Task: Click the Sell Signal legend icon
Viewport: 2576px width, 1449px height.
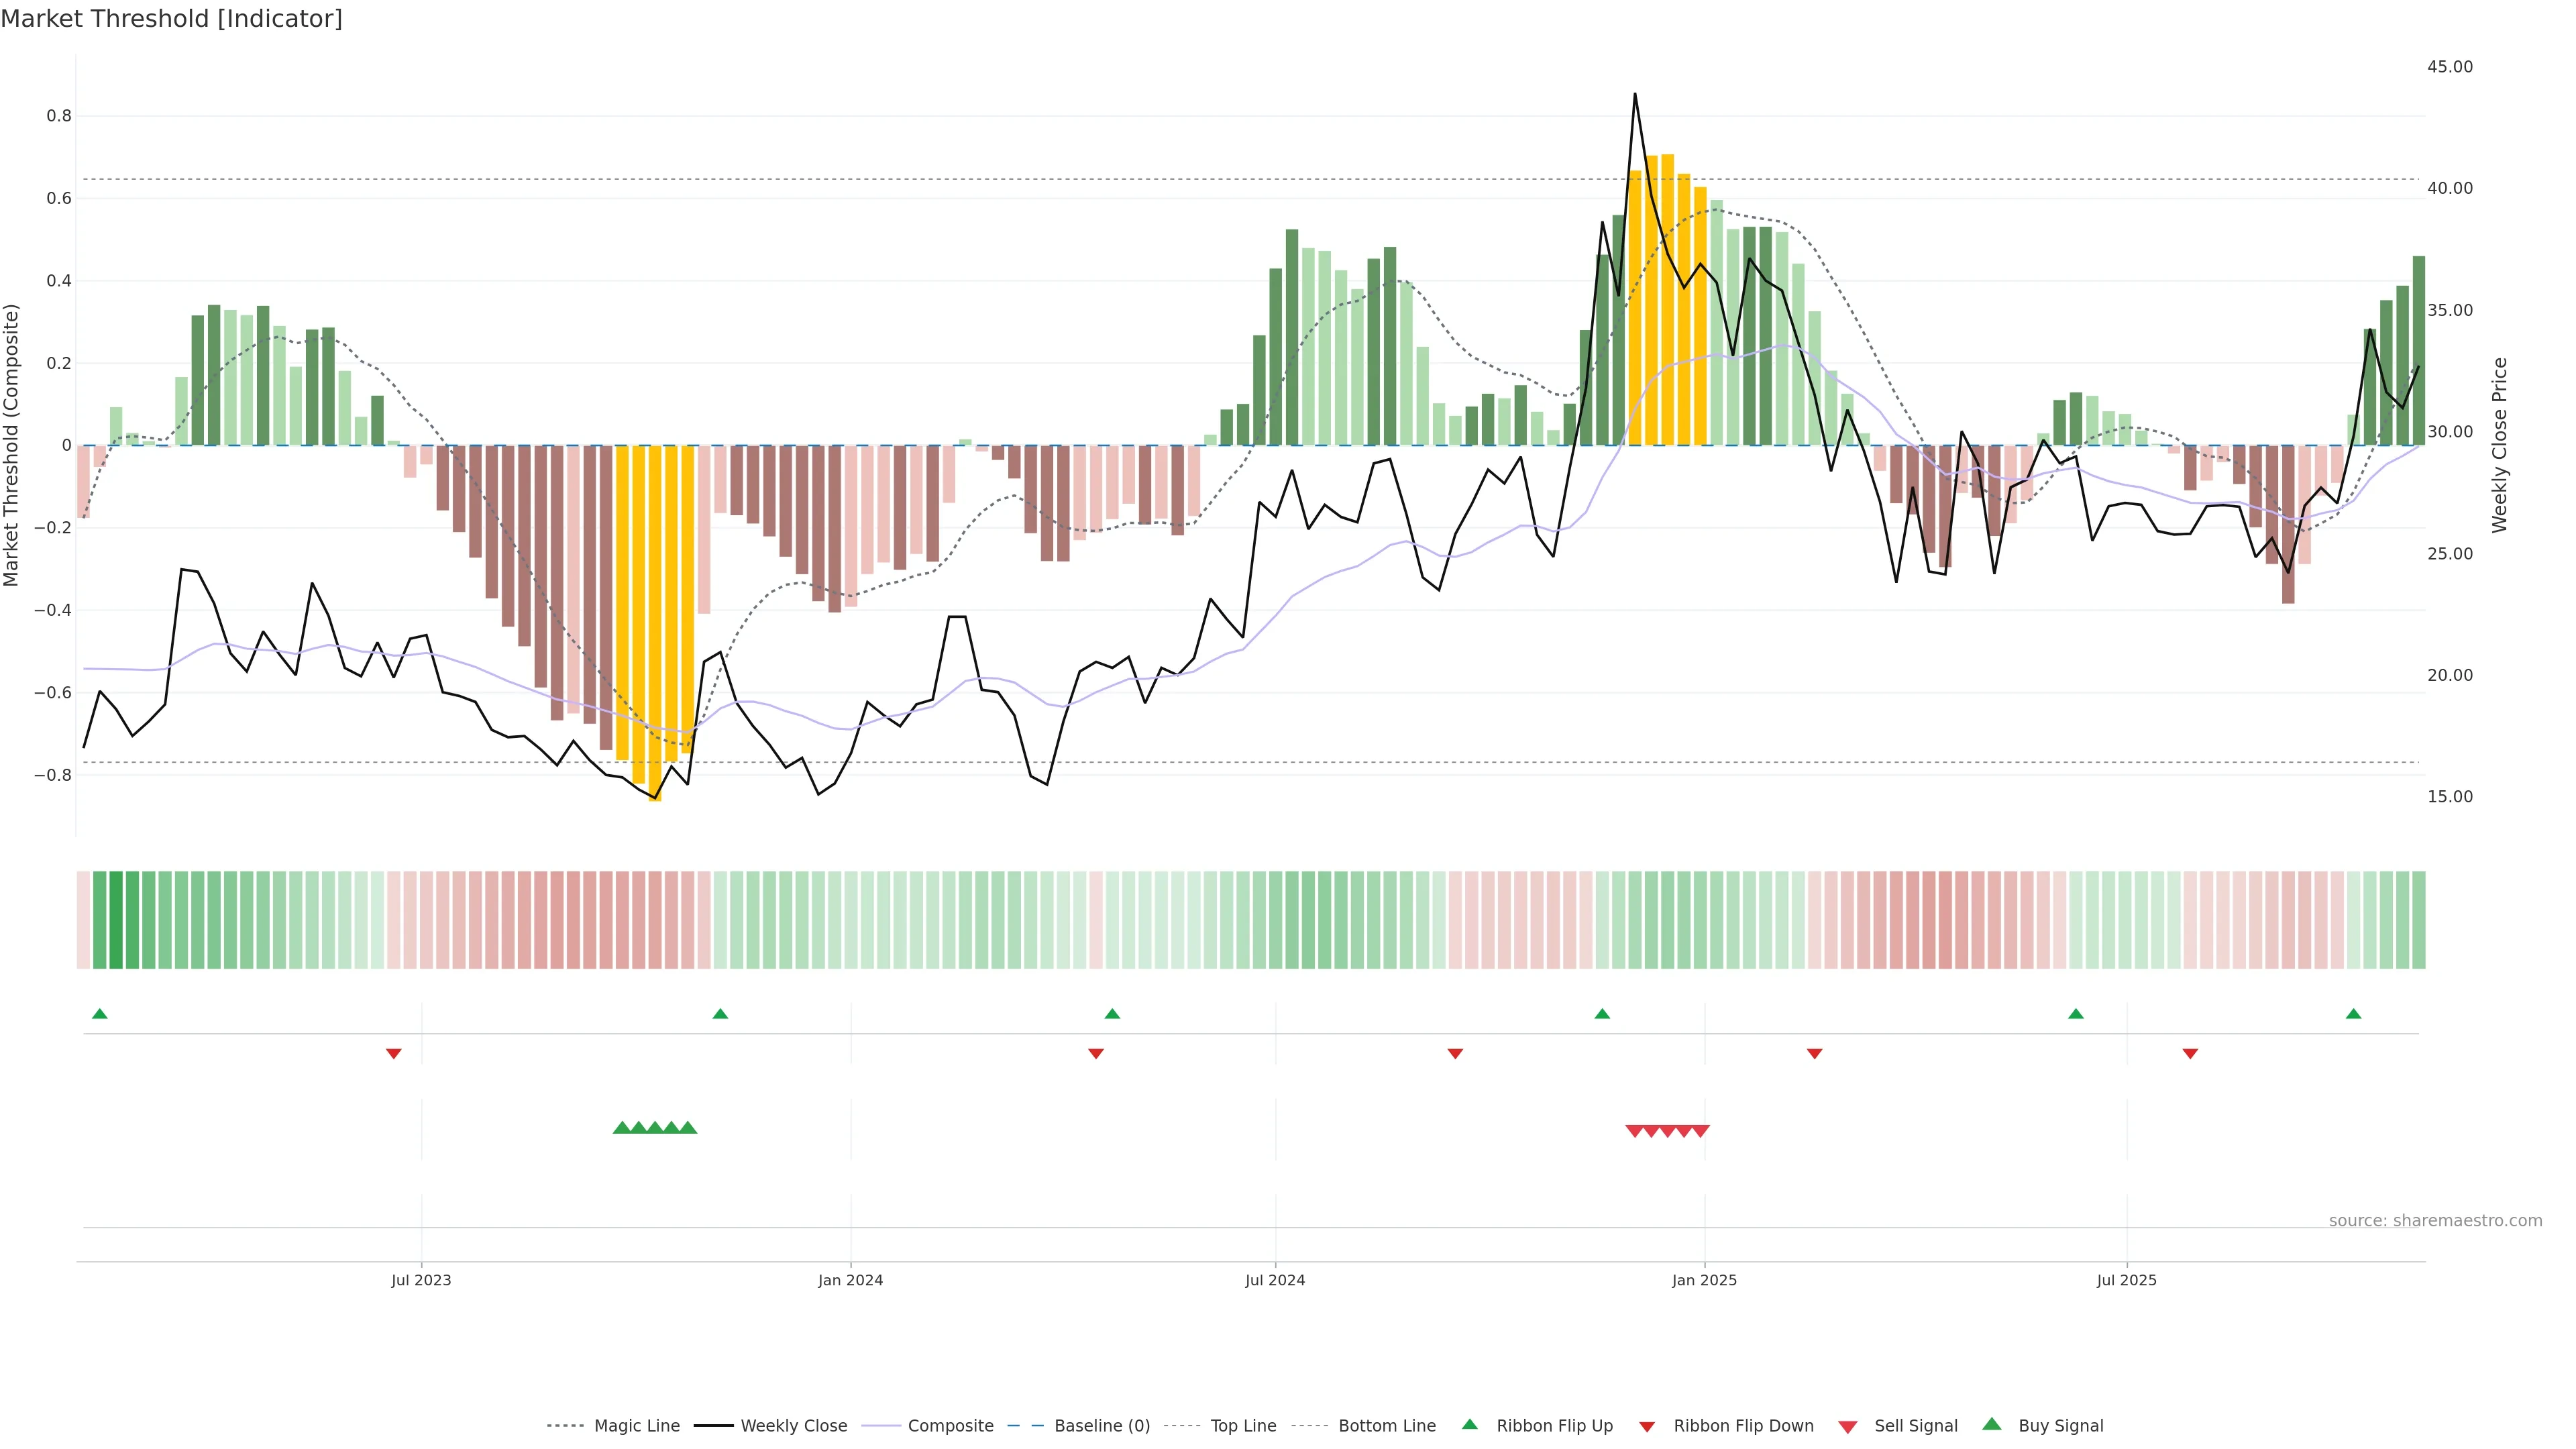Action: pyautogui.click(x=1847, y=1427)
